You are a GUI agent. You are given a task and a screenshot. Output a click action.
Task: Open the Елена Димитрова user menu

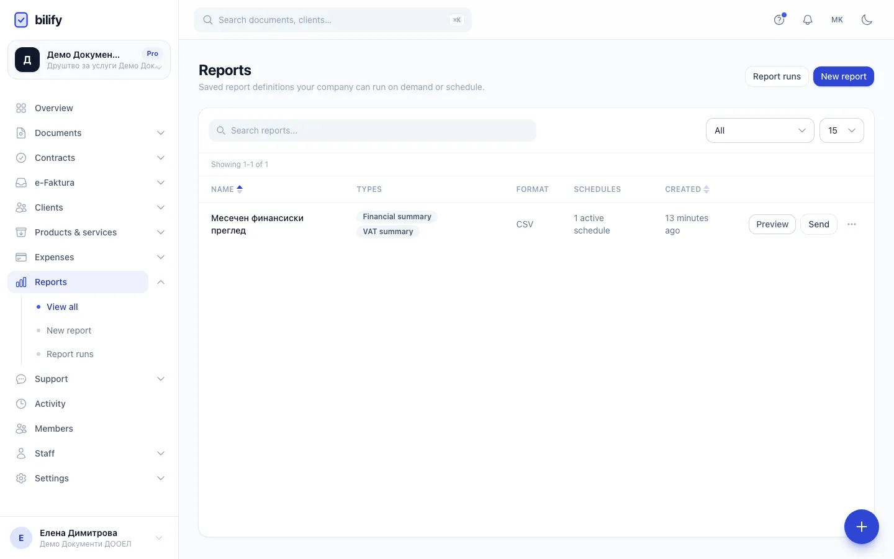click(x=89, y=538)
